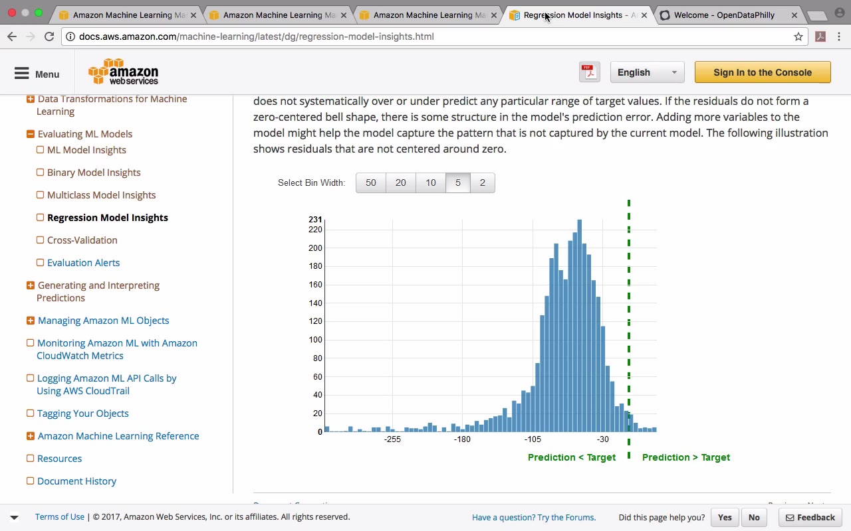Image resolution: width=851 pixels, height=531 pixels.
Task: Switch to the Welcome - OpenDataPhilly tab
Action: (725, 15)
